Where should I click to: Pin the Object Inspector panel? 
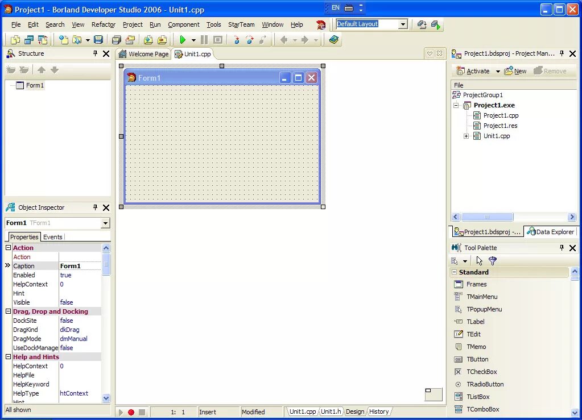(96, 207)
